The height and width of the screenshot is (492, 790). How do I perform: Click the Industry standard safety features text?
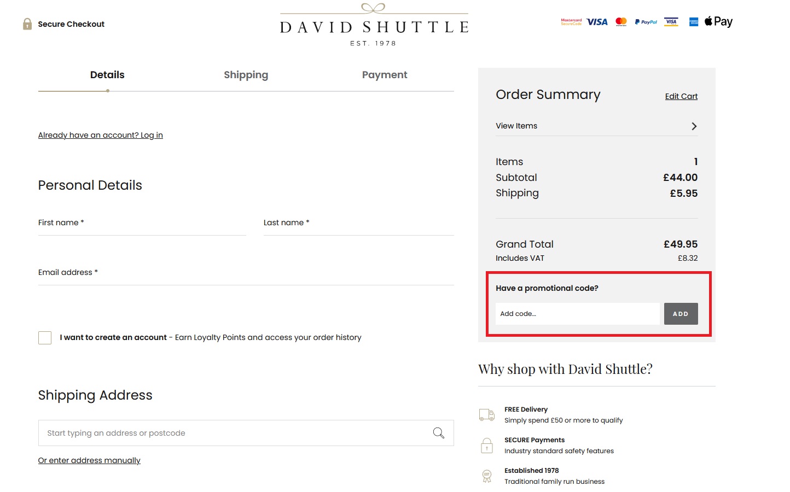pyautogui.click(x=559, y=451)
